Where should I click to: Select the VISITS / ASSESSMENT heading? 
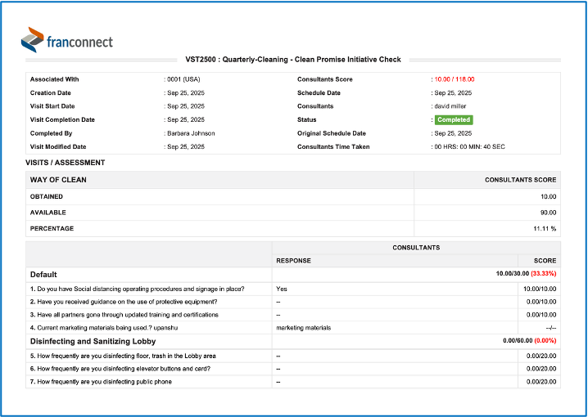coord(67,163)
